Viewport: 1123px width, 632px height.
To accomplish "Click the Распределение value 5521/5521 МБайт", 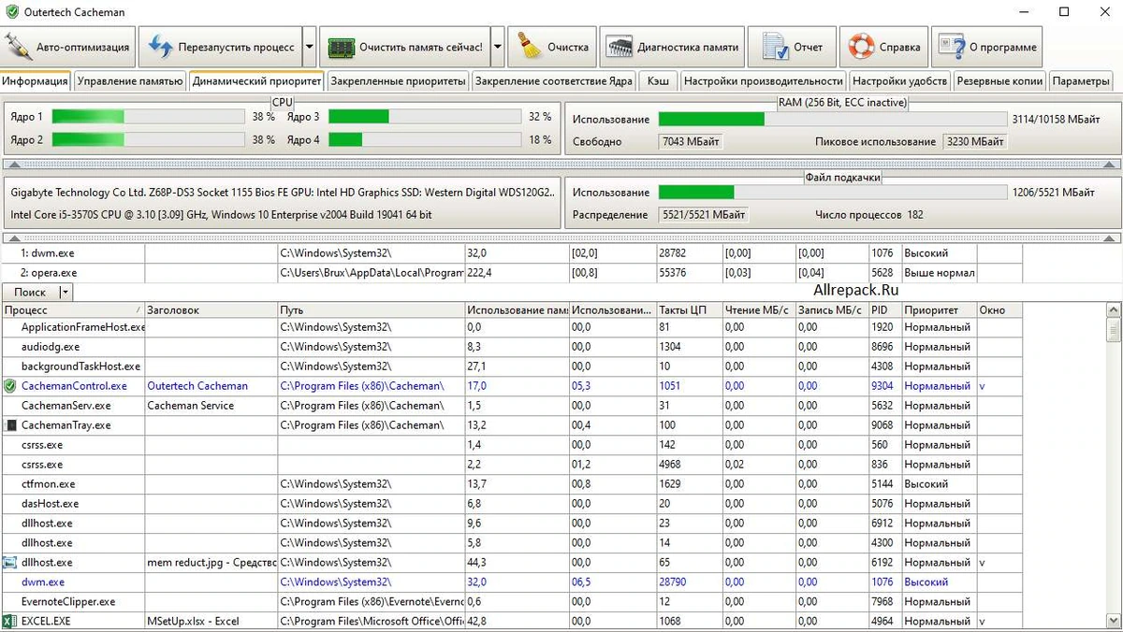I will coord(704,214).
